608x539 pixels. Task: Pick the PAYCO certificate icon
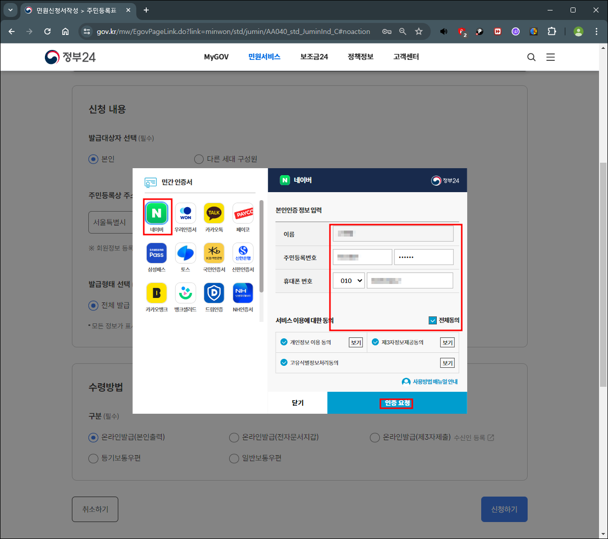(243, 214)
